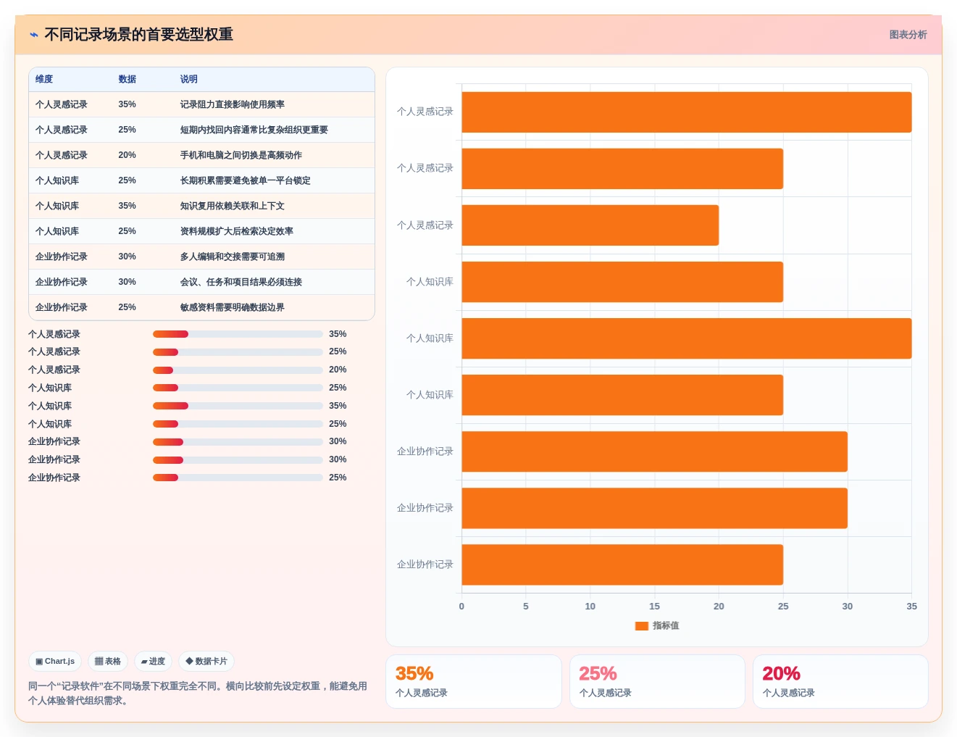The width and height of the screenshot is (957, 737).
Task: Select the 数据卡片 chip
Action: pyautogui.click(x=206, y=662)
